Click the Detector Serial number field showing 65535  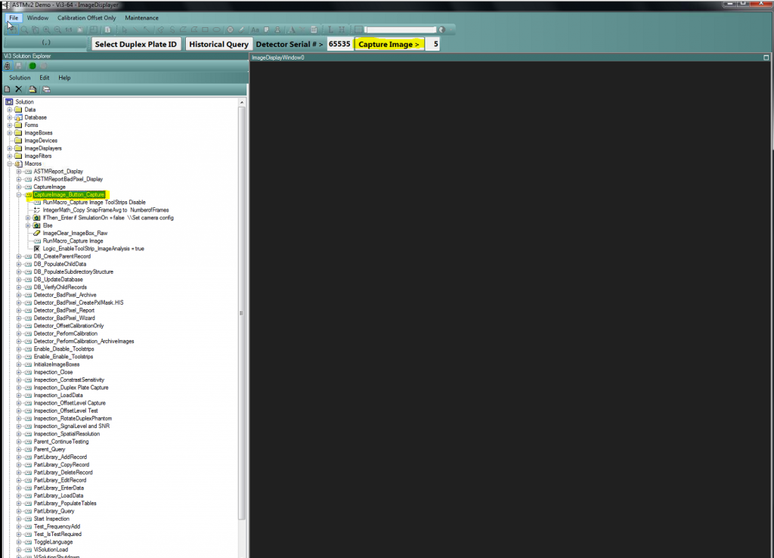[339, 45]
